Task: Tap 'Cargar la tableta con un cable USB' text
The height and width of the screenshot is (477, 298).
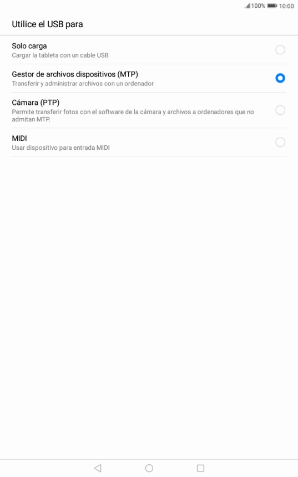Action: click(60, 55)
